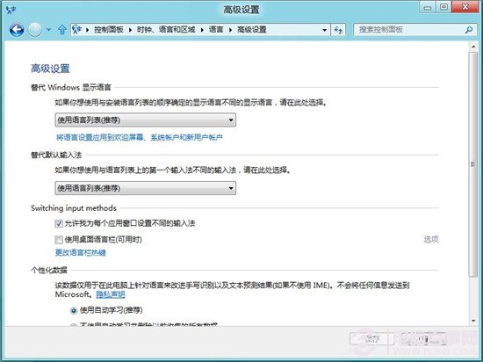Expand the arrow after 控制面板 in breadcrumb
This screenshot has height=362, width=483.
(130, 30)
